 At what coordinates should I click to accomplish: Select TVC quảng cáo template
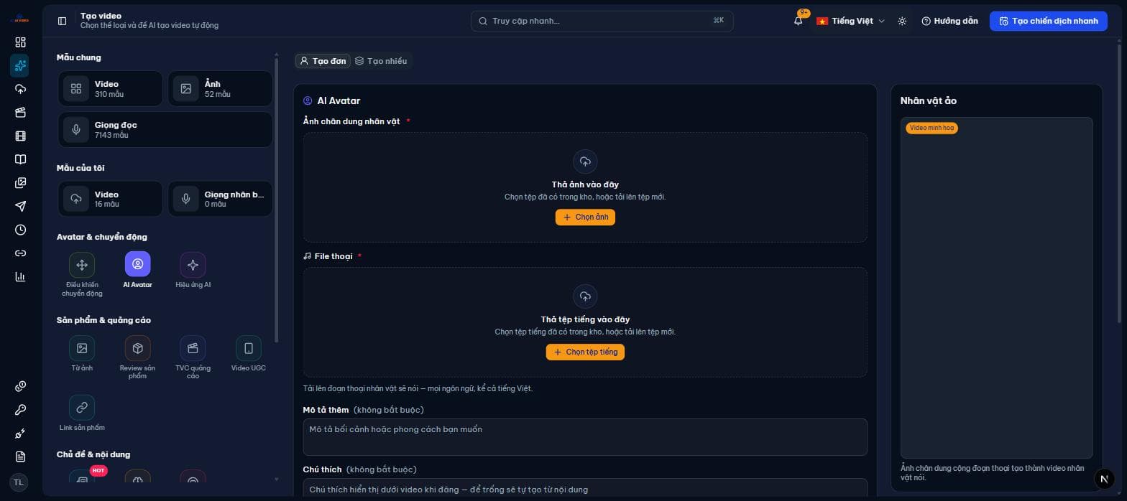(x=193, y=348)
